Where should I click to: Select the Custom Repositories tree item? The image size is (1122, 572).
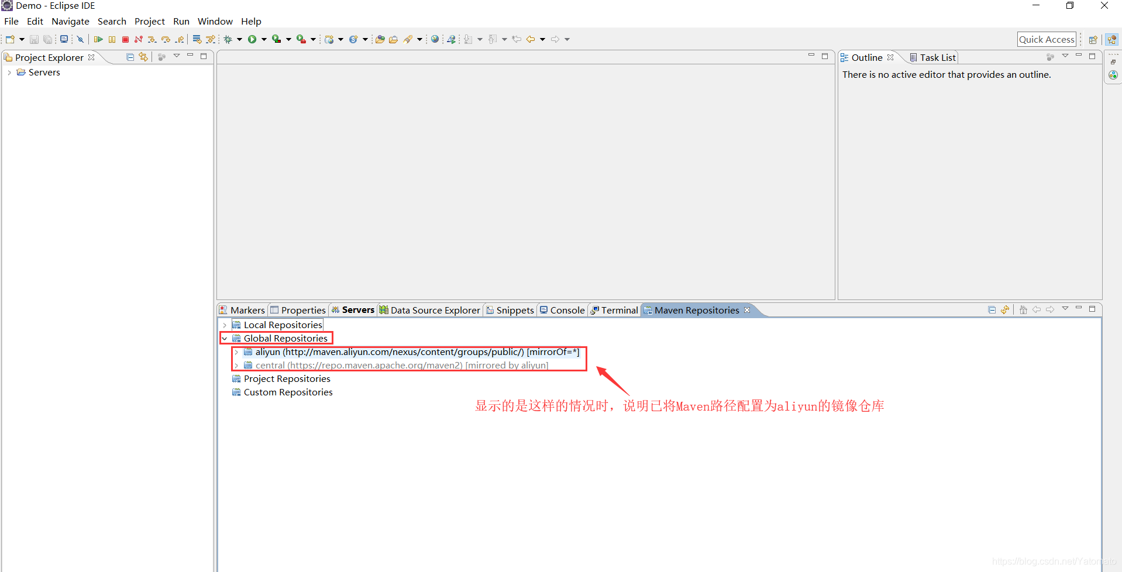pyautogui.click(x=283, y=392)
